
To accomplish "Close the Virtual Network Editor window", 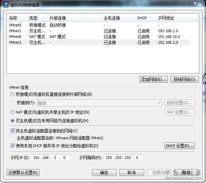I will click(x=195, y=3).
